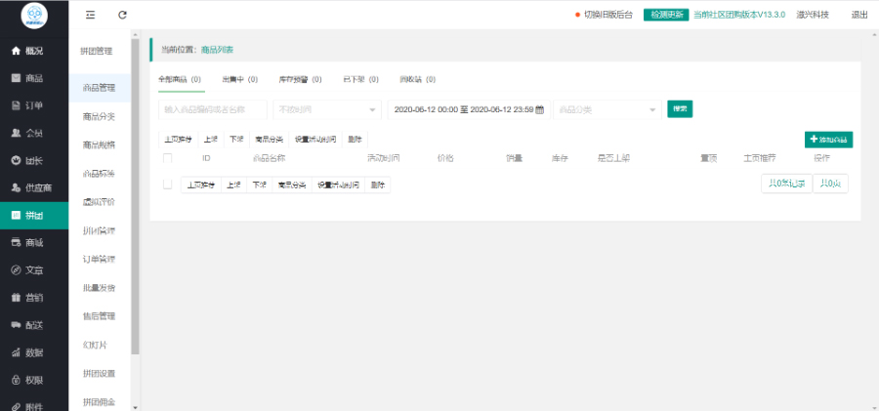879x411 pixels.
Task: Click 商品列表 breadcrumb text
Action: [218, 50]
